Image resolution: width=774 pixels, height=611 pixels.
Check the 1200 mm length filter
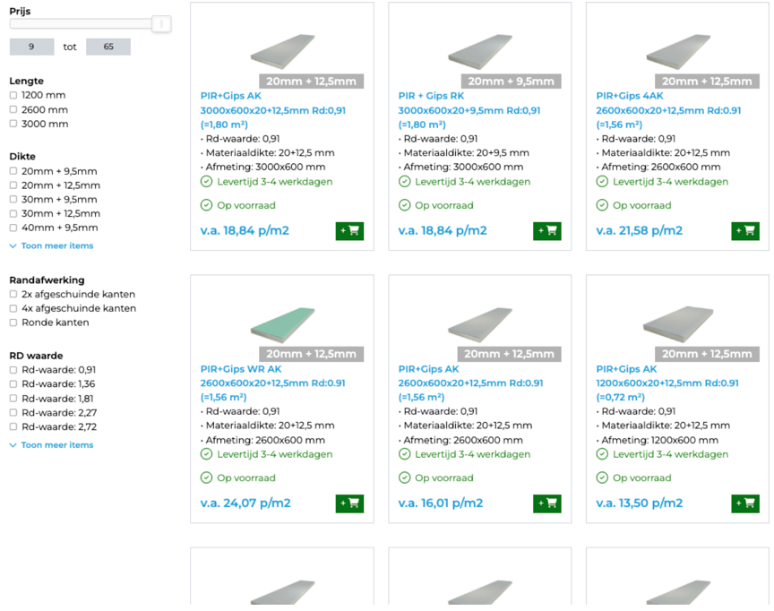[13, 95]
